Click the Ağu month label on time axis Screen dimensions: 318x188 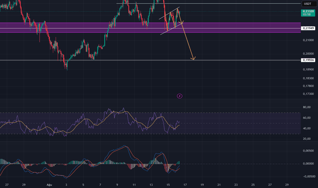(x=49, y=185)
